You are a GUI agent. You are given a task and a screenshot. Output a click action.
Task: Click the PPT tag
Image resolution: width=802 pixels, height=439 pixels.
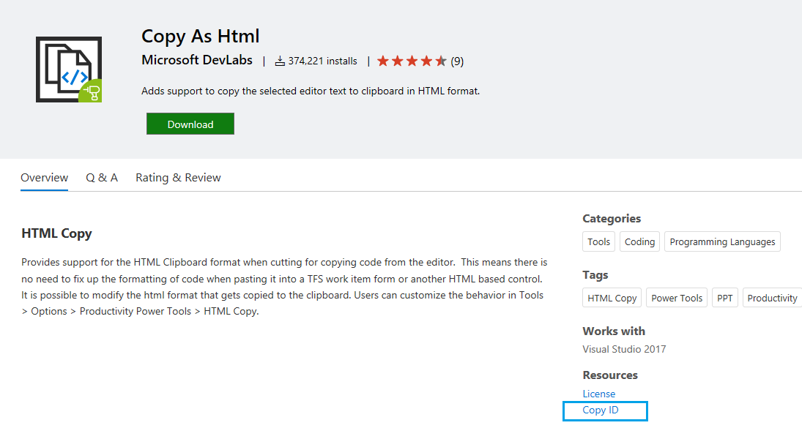725,298
